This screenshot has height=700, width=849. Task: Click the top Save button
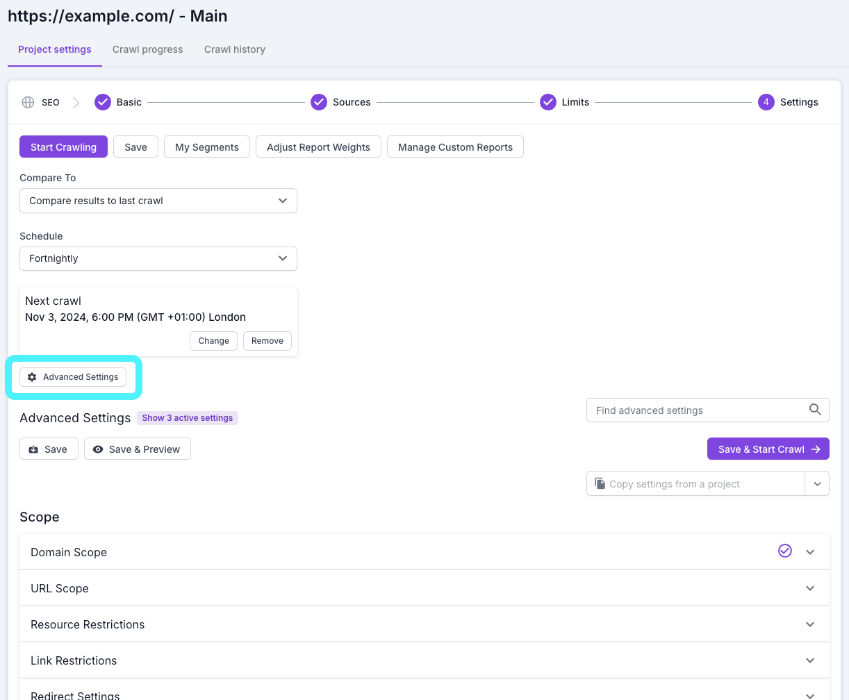136,147
